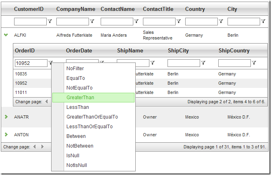The height and width of the screenshot is (175, 271).
Task: Expand the ANTON customer row
Action: [6, 135]
